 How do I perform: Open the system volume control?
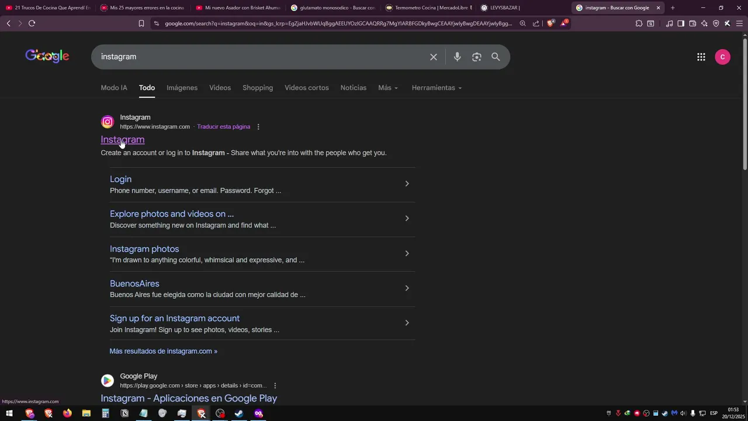[683, 413]
